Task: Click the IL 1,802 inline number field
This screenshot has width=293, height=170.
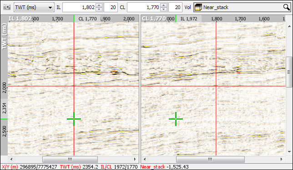Action: [79, 7]
